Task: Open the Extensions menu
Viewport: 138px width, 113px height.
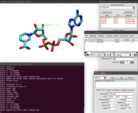Action: click(x=124, y=36)
